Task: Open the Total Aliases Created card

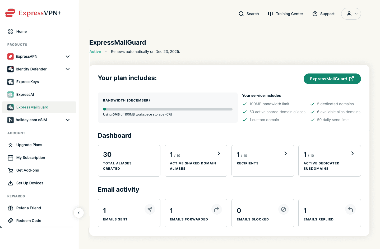Action: tap(129, 161)
